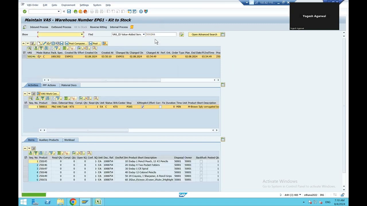Open the VAS Order menu

[x=32, y=5]
